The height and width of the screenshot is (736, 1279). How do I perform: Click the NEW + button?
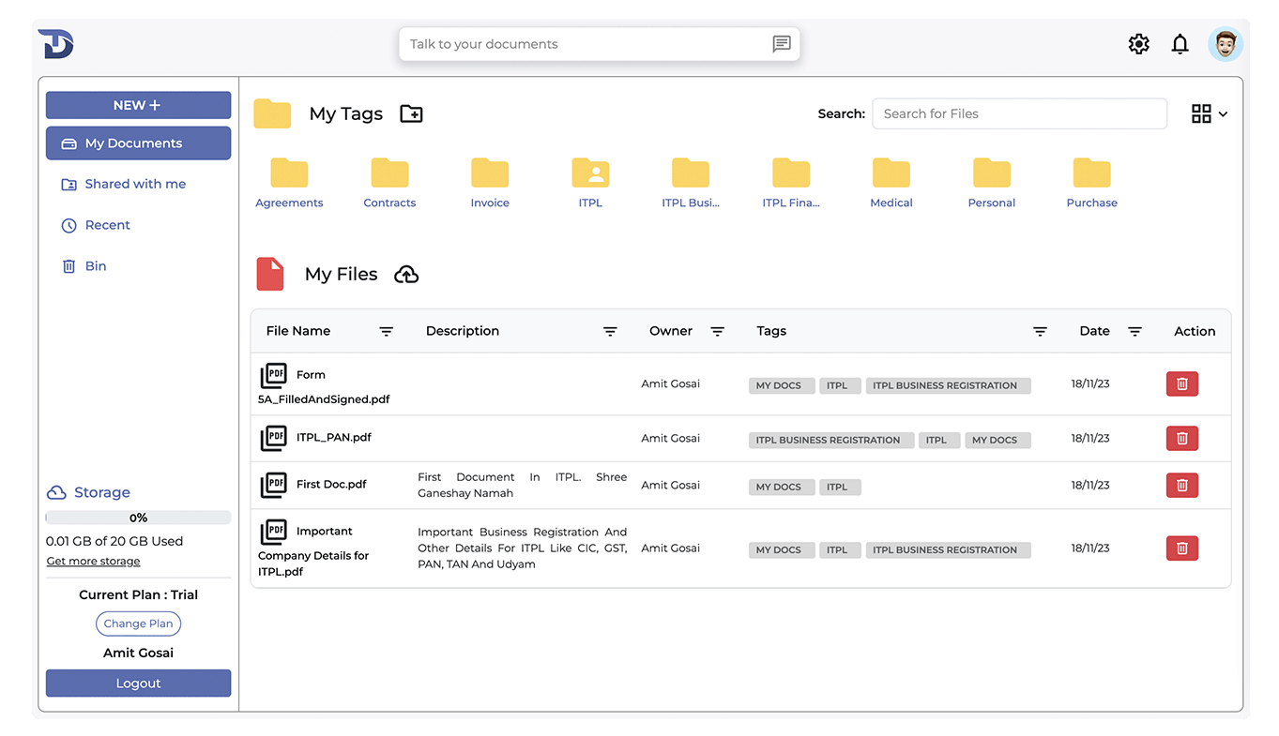click(x=138, y=105)
